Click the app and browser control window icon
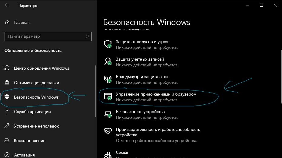282x158 pixels. pos(108,96)
